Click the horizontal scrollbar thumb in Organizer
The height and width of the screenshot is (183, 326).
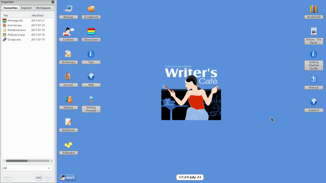pos(17,161)
